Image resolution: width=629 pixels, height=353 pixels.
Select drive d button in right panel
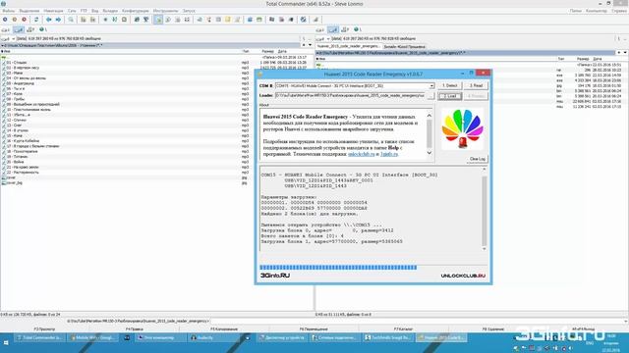tap(332, 29)
